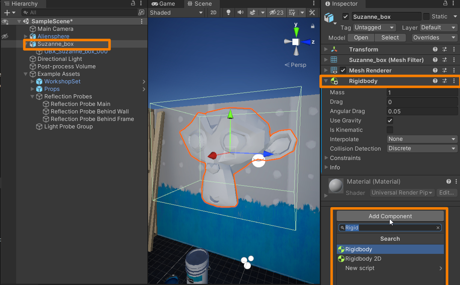Enable the Is Kinematic checkbox
Viewport: 460px width, 285px height.
click(x=390, y=130)
